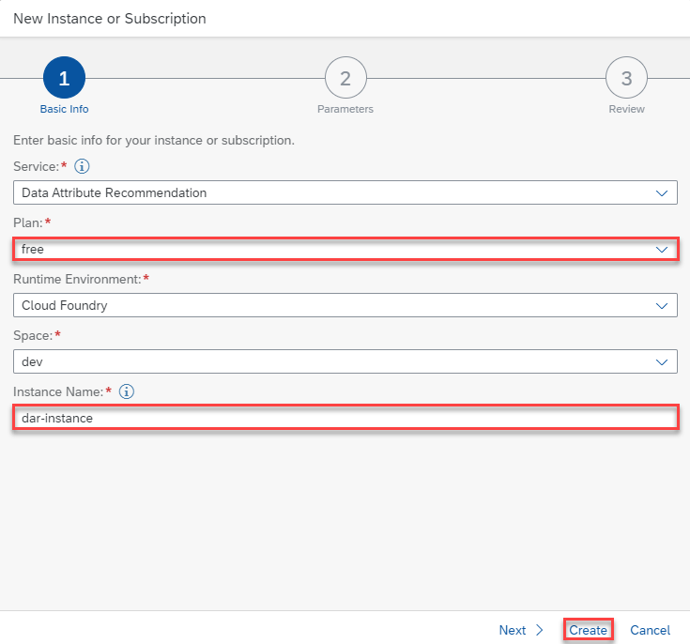This screenshot has width=690, height=644.
Task: Expand the Space dropdown arrow
Action: [662, 362]
